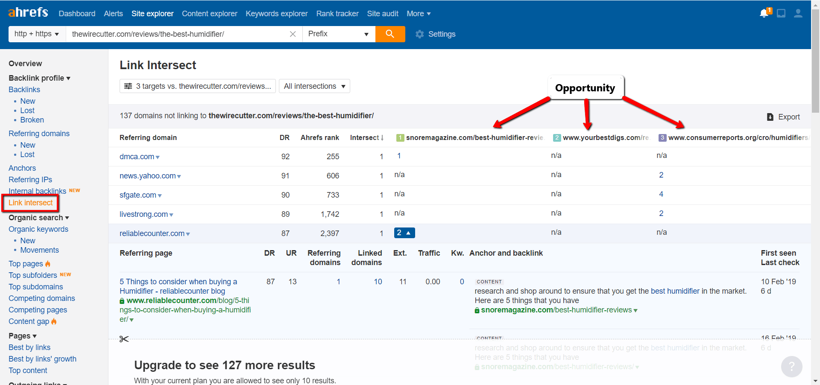Click the 3 targets vs. thewirecutter button
This screenshot has width=820, height=385.
tap(198, 86)
